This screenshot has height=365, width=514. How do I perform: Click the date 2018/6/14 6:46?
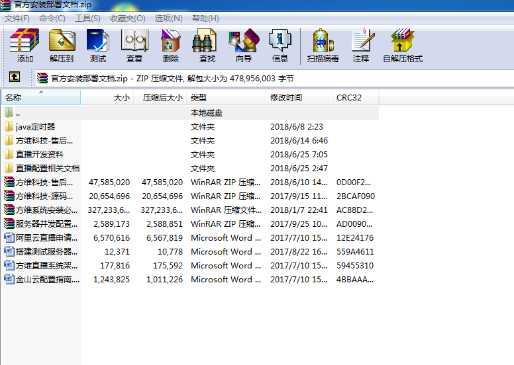(x=299, y=141)
